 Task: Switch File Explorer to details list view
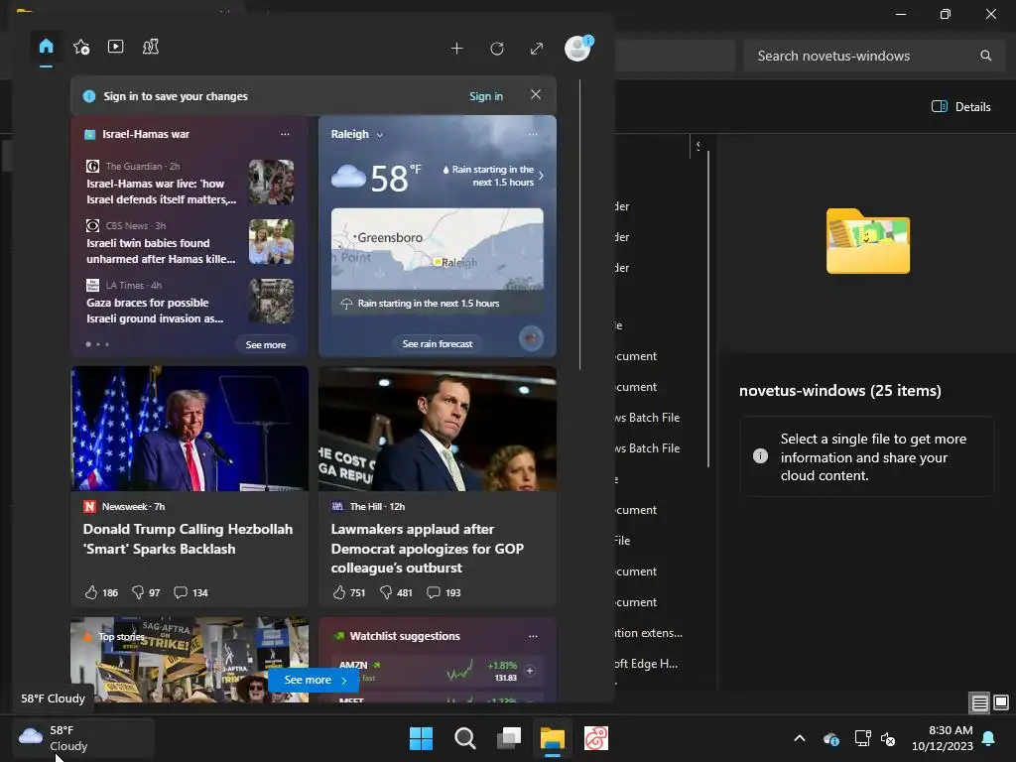point(979,702)
